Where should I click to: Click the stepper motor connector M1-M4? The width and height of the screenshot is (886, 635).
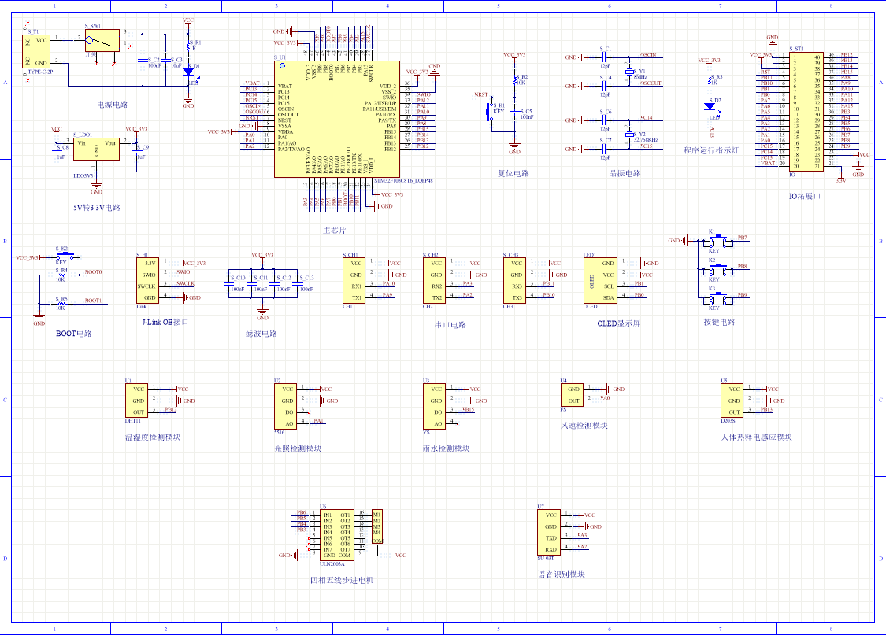tap(377, 526)
